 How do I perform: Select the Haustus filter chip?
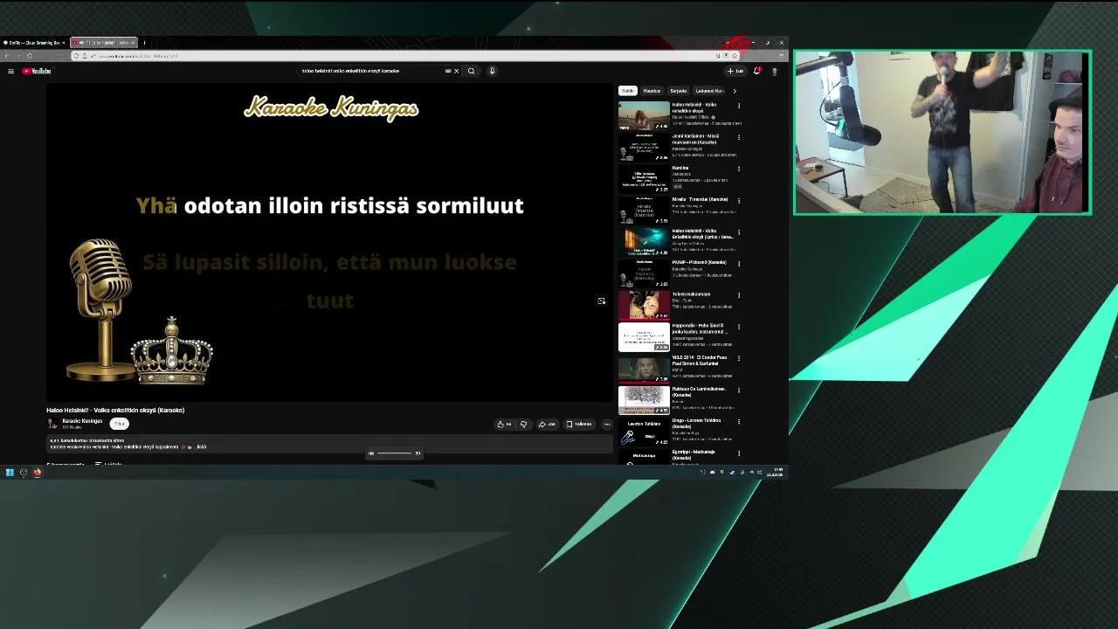(652, 91)
